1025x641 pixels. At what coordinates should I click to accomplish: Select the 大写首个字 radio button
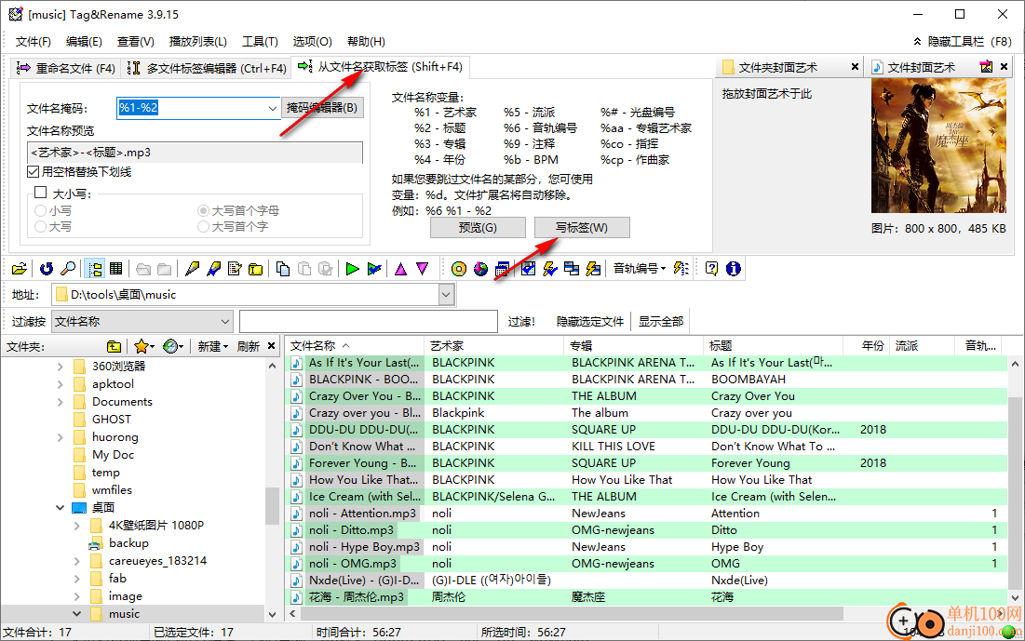pos(203,227)
